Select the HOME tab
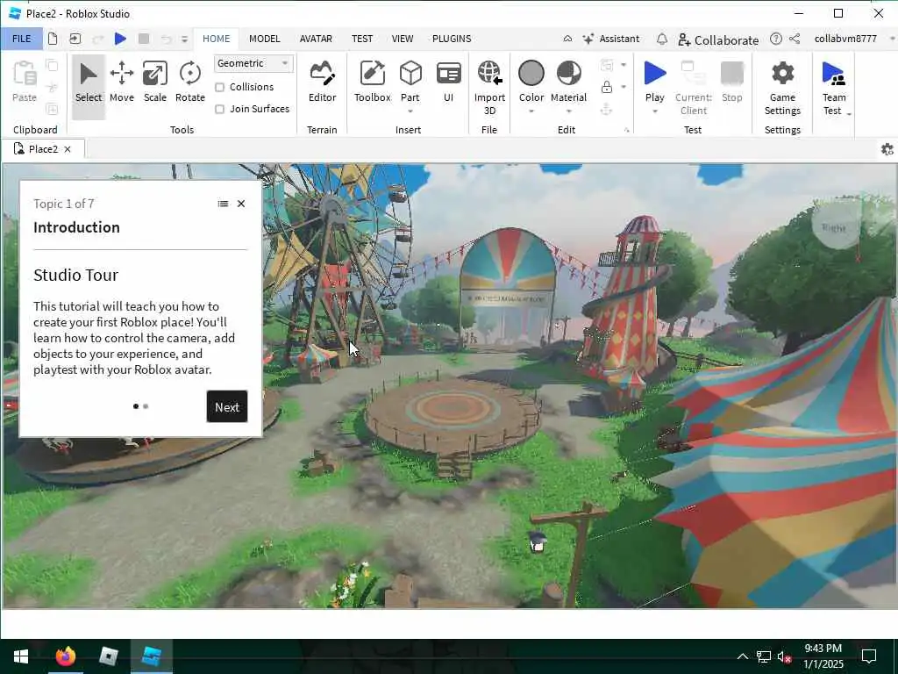 (x=216, y=39)
